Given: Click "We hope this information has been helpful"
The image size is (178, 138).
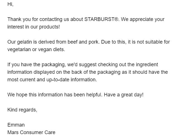Looking at the screenshot, I should [54, 95].
